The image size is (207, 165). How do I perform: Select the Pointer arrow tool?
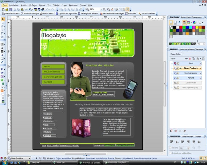[3, 19]
